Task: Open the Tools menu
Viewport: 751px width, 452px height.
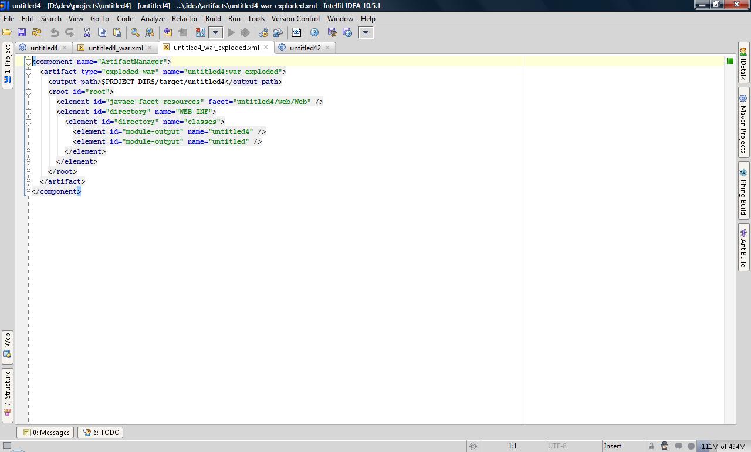Action: pyautogui.click(x=256, y=19)
